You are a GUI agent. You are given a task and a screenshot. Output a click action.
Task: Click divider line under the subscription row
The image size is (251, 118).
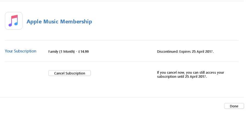122,61
